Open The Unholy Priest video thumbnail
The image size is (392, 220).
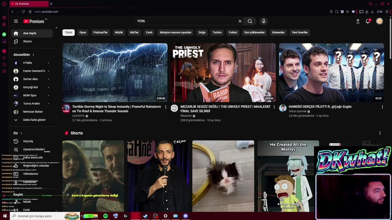click(x=223, y=72)
